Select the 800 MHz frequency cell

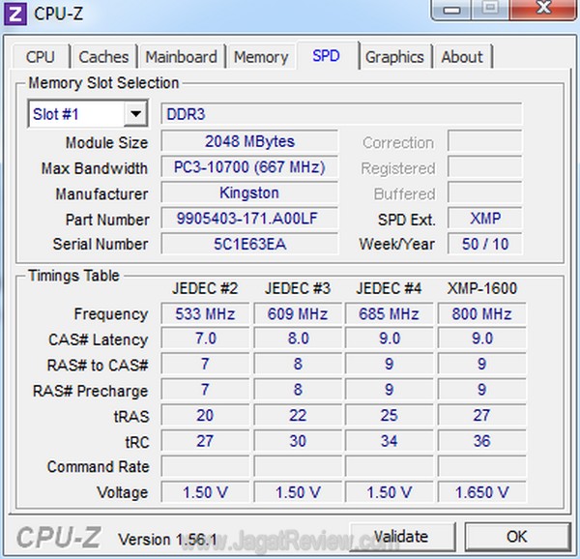tap(482, 313)
